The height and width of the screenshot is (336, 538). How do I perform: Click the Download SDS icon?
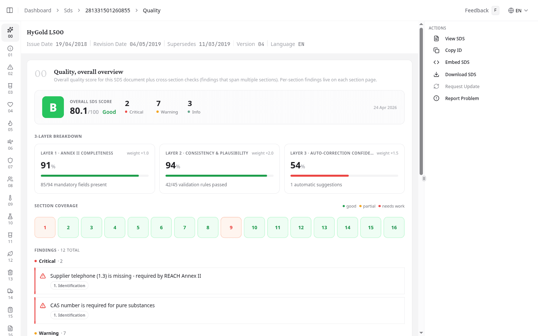[x=436, y=74]
